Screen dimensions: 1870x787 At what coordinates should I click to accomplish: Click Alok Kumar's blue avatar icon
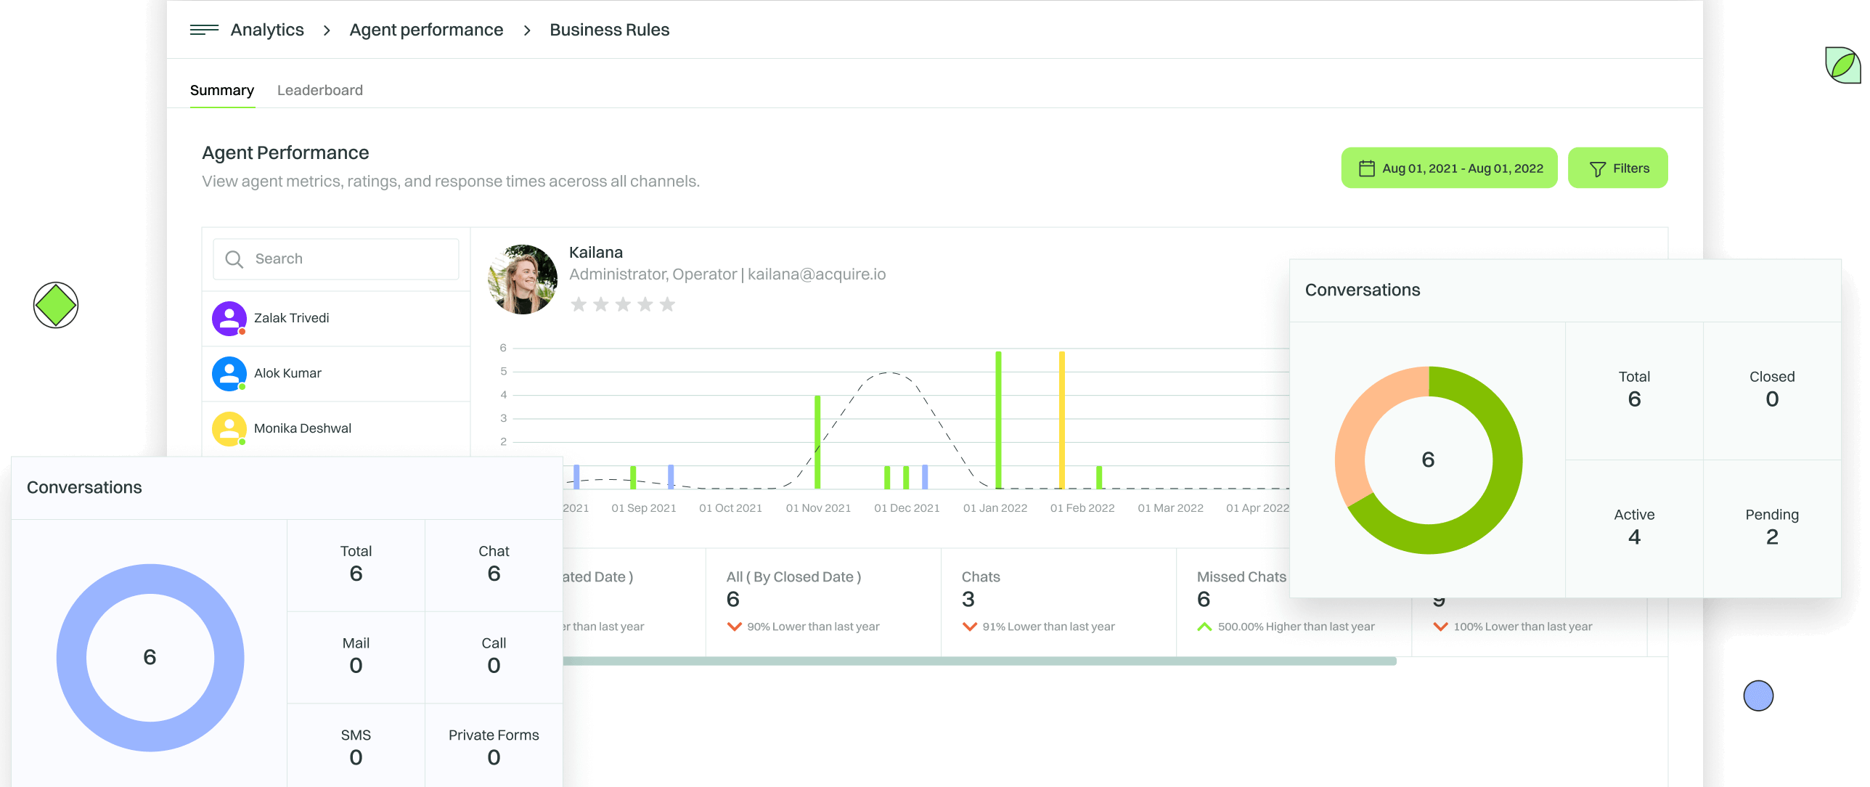tap(229, 373)
